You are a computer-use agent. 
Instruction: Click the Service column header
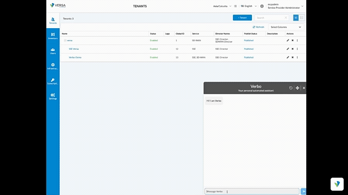[x=196, y=34]
